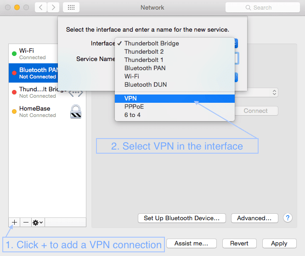Click the red status dot of Thunderbolt Bridge
The height and width of the screenshot is (256, 305).
[x=14, y=92]
